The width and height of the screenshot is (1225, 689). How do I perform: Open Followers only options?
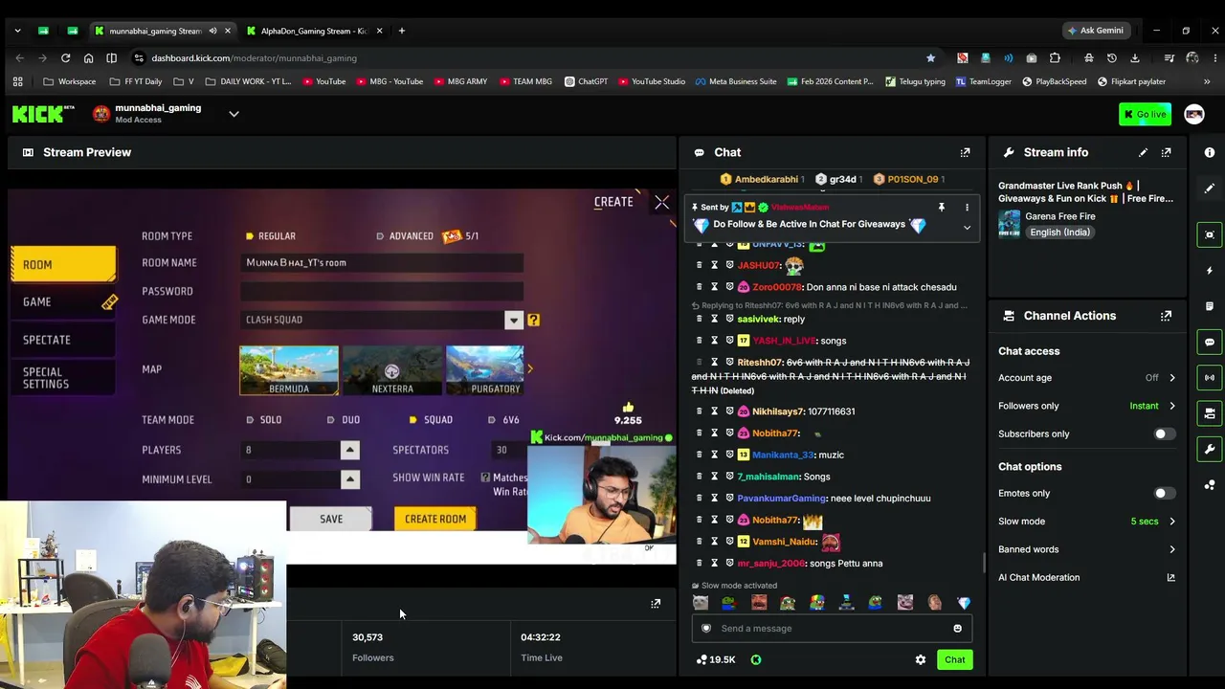click(1087, 406)
